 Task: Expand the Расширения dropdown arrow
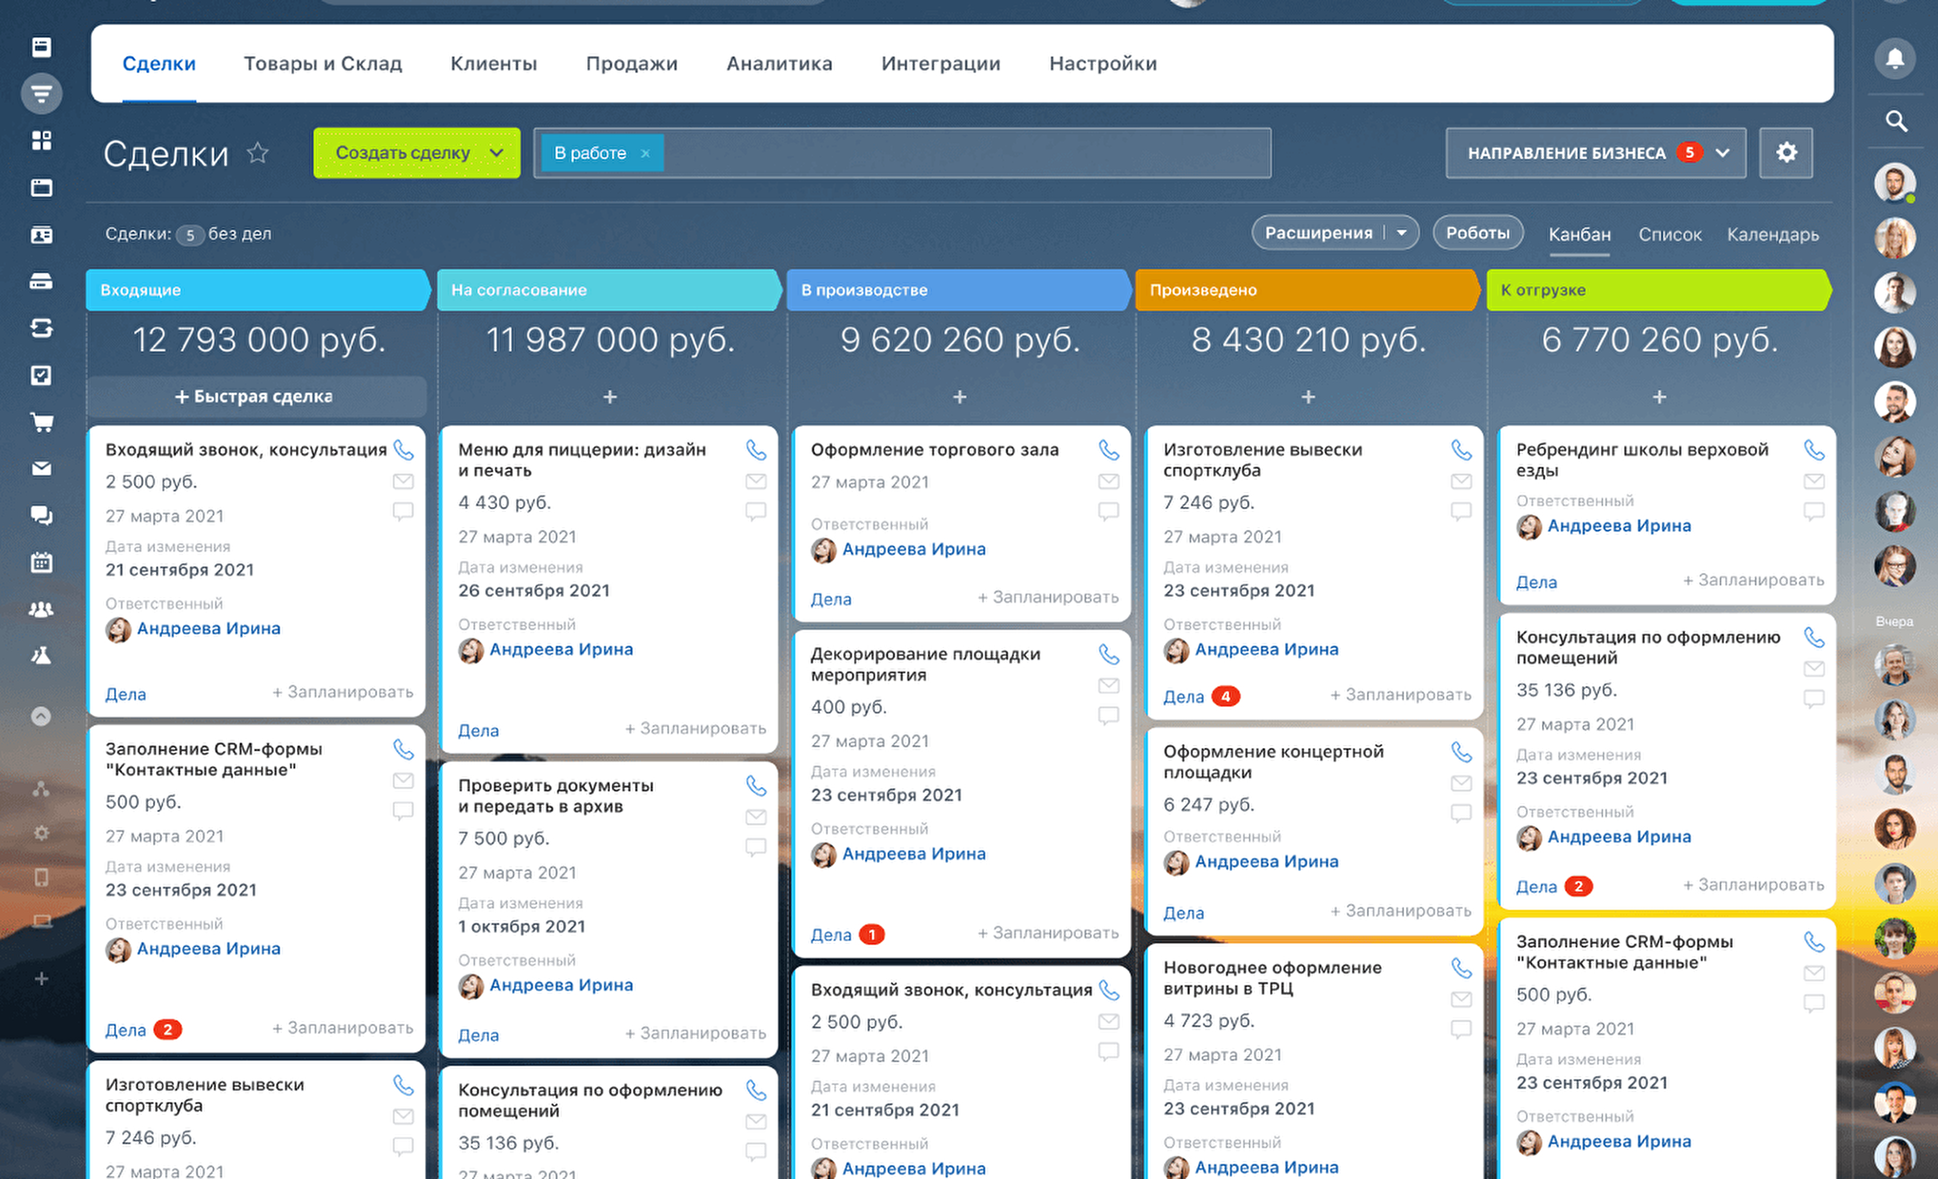(1402, 233)
